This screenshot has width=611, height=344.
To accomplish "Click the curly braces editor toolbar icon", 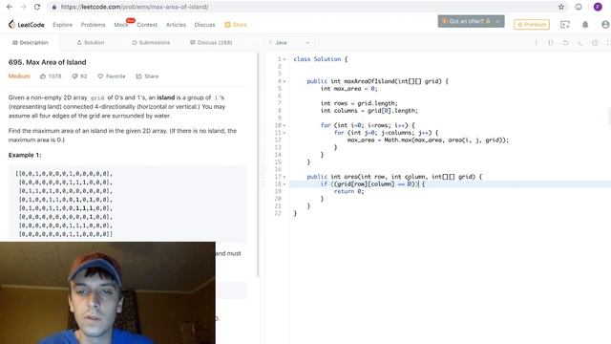I will click(x=551, y=42).
